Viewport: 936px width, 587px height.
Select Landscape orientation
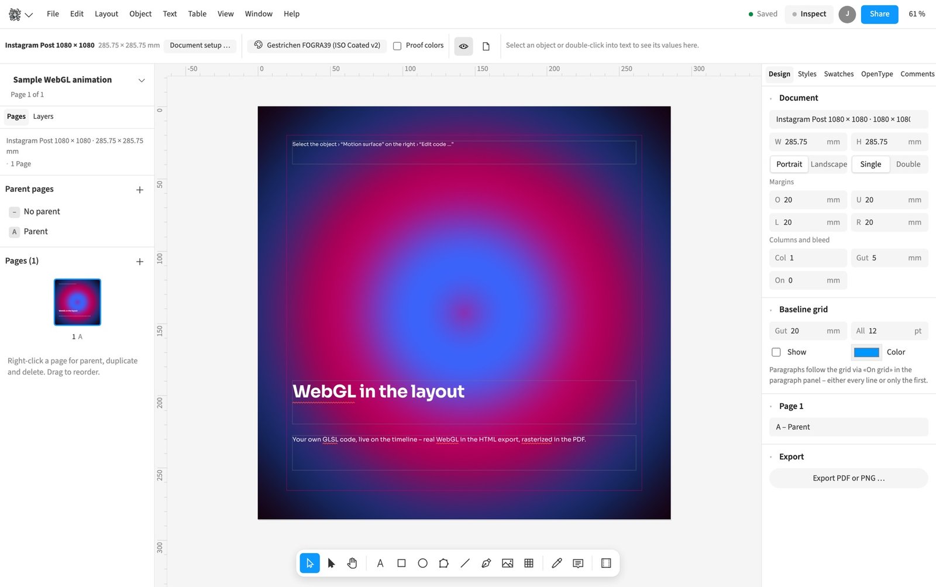click(x=828, y=164)
